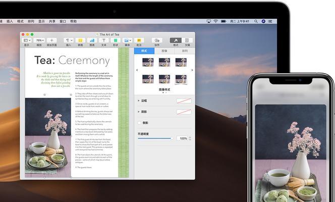This screenshot has width=335, height=202.
Task: Open the 插入 paragraph insert dropdown
Action: coord(69,40)
